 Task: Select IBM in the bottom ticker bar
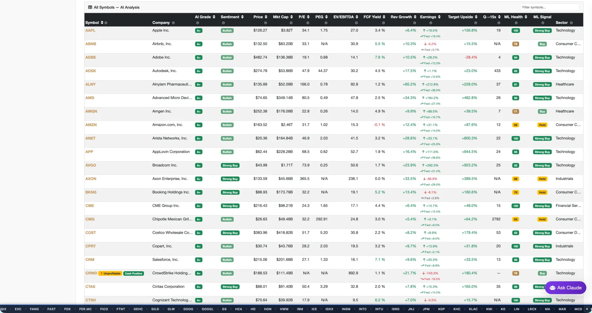(300, 309)
